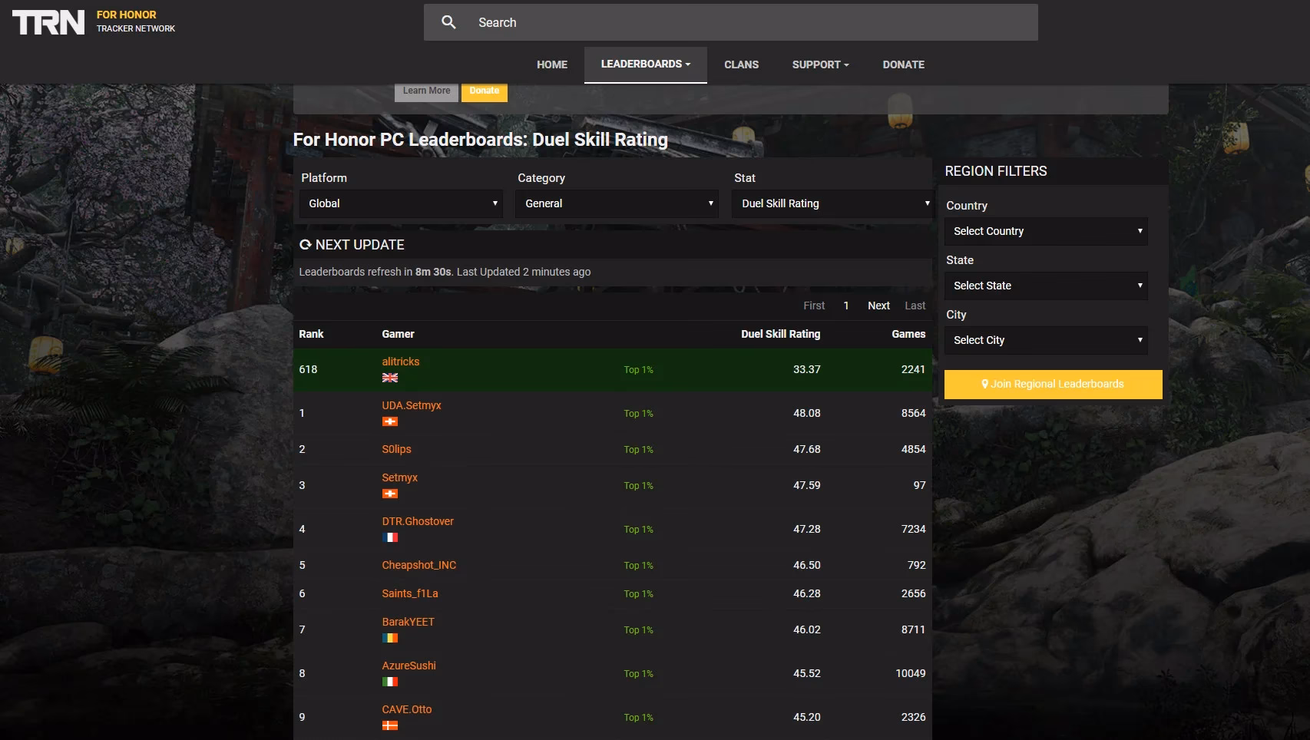Select page 1 in pagination
1310x740 pixels.
[x=846, y=306]
